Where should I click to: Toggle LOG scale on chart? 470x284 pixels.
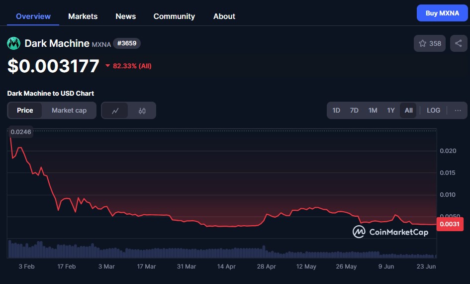(x=433, y=111)
